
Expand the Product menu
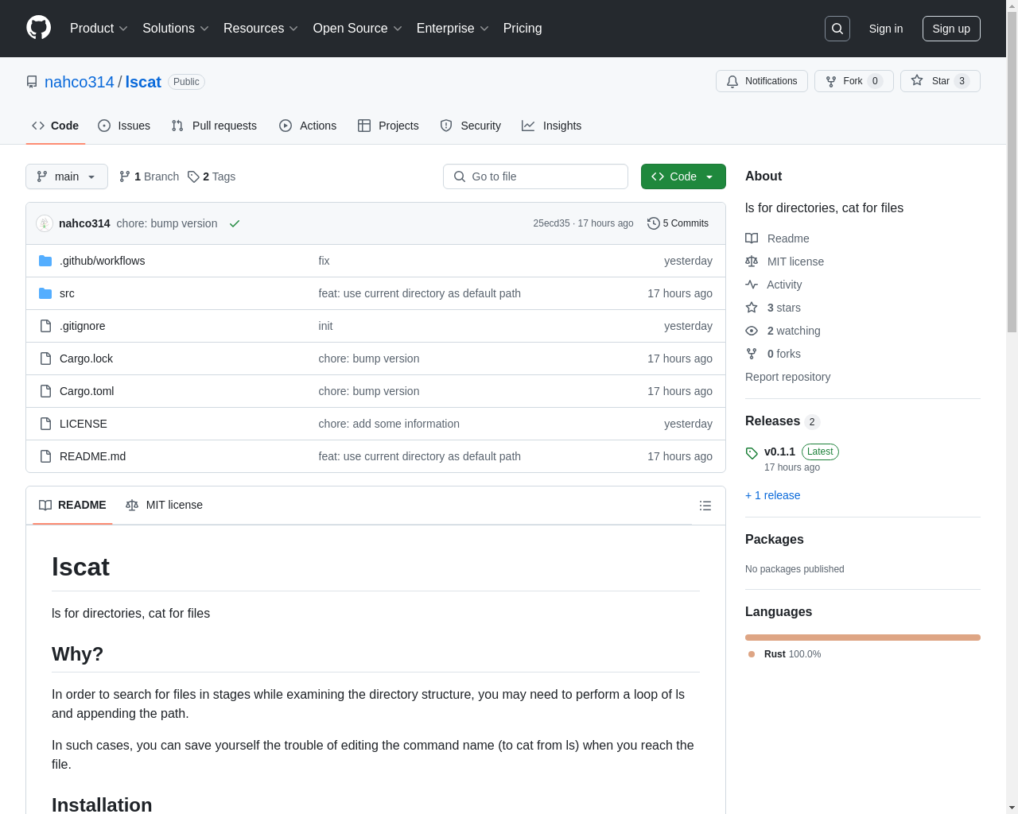pos(99,29)
